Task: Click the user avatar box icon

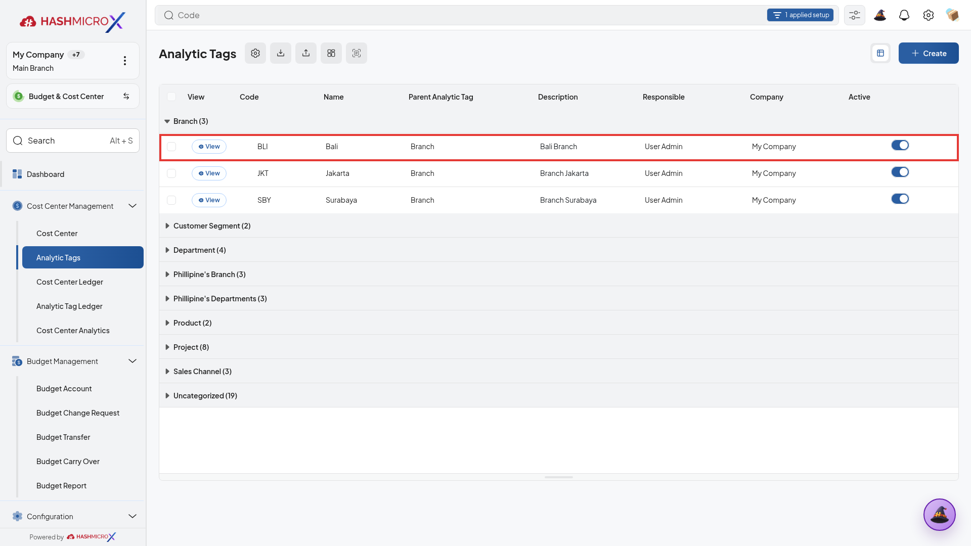Action: 952,15
